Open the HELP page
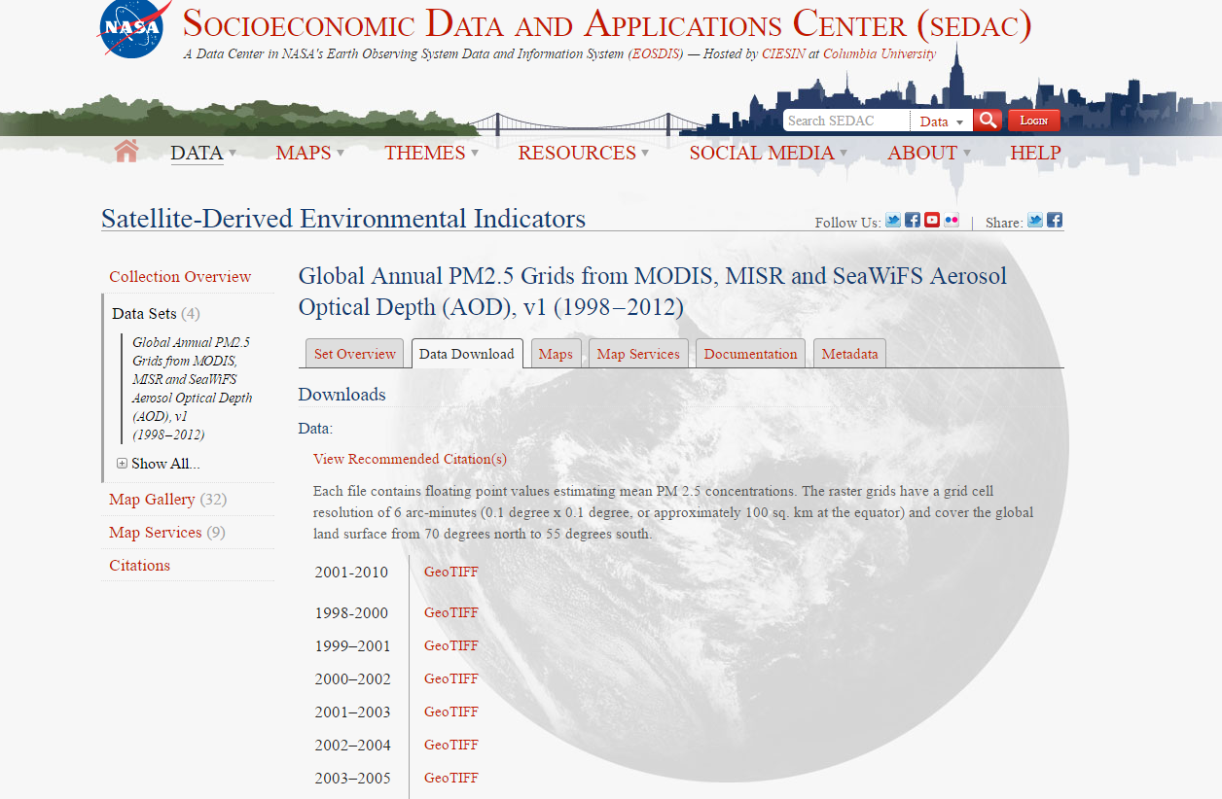Image resolution: width=1222 pixels, height=799 pixels. pyautogui.click(x=1035, y=153)
